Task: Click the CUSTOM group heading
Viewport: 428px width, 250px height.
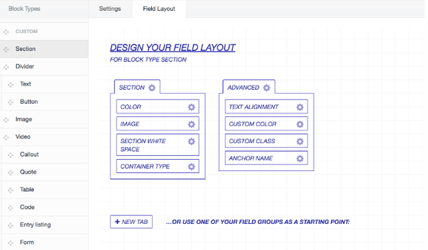Action: click(27, 31)
